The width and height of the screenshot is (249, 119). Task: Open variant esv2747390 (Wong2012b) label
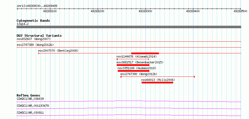(139, 74)
